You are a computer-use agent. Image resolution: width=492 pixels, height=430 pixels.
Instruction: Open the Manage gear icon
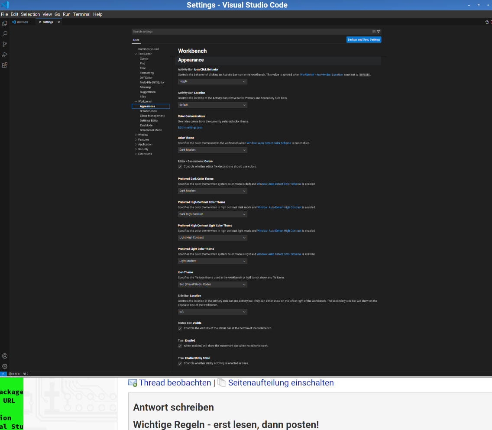pos(5,366)
